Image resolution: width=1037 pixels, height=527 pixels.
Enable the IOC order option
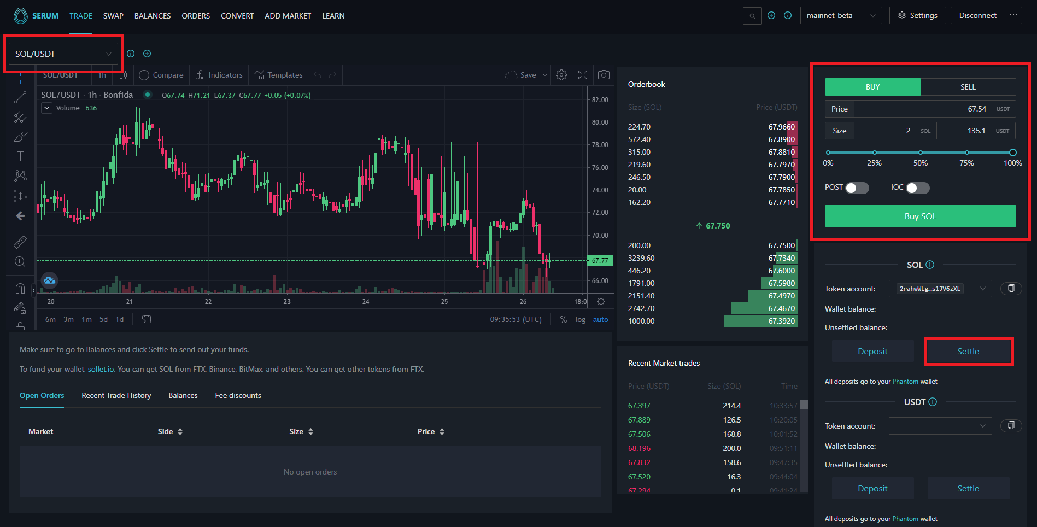918,188
